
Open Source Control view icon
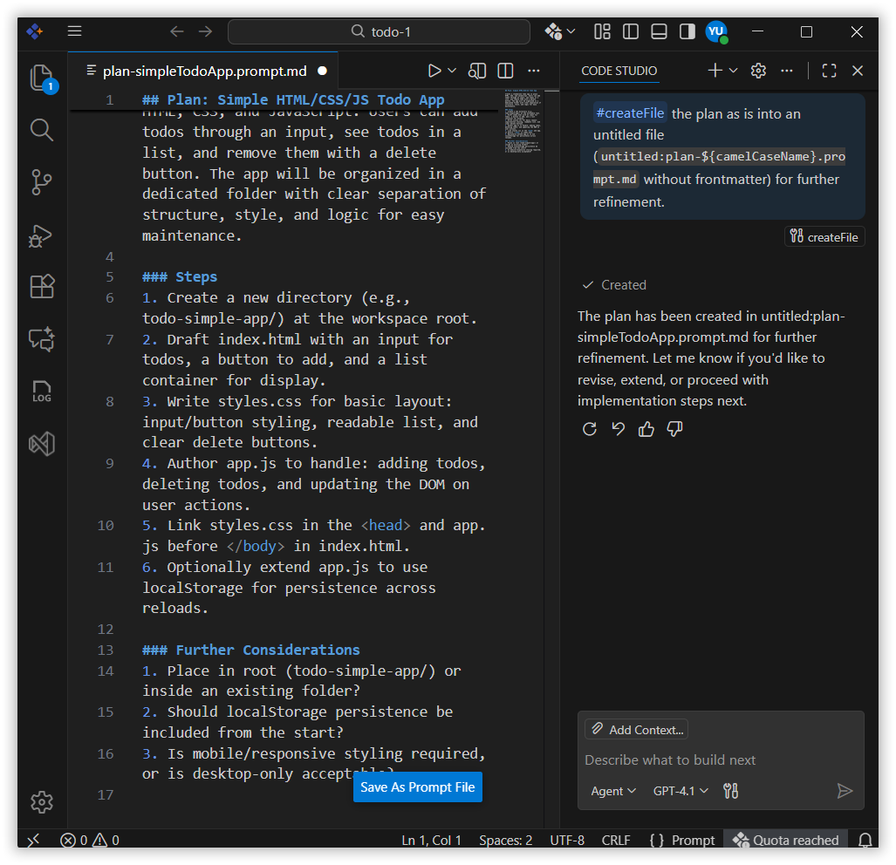[42, 182]
